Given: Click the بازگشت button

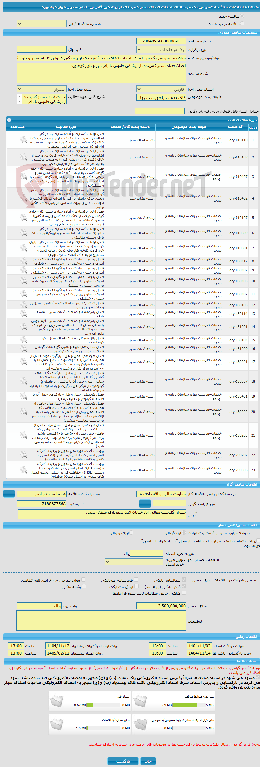Looking at the screenshot, I should point(123,761).
